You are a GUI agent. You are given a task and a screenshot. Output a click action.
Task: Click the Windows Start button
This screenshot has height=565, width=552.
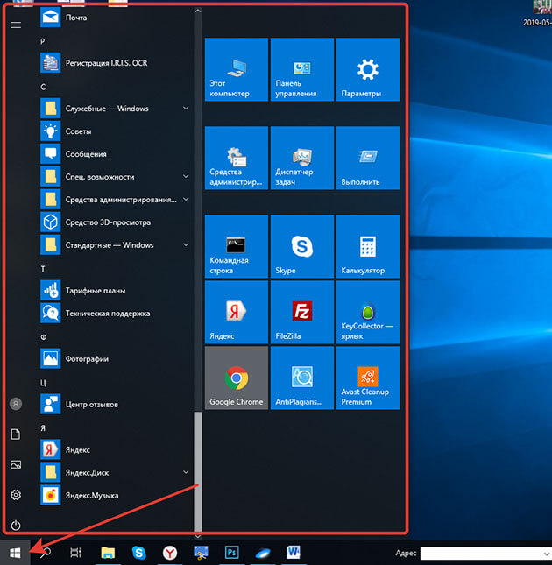pos(15,553)
